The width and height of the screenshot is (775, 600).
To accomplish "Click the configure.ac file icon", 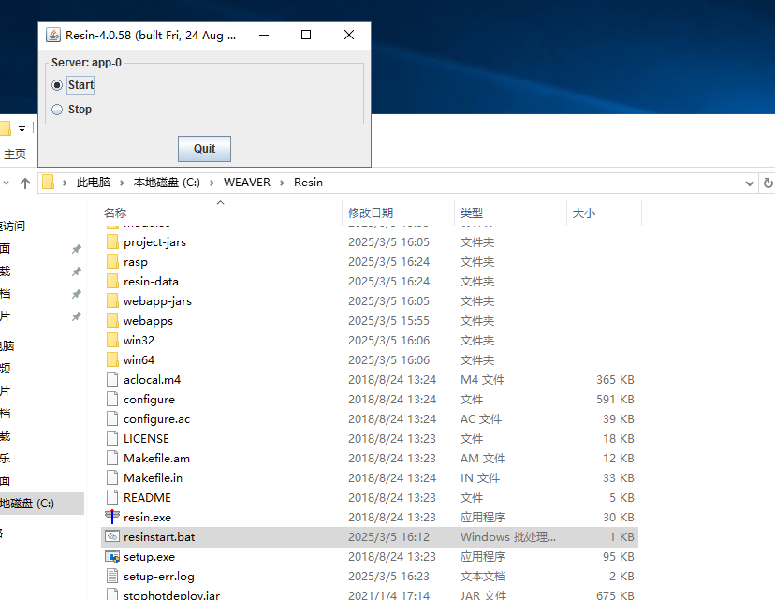I will [112, 418].
